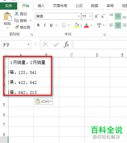Select row 7 header

(x=4, y=122)
